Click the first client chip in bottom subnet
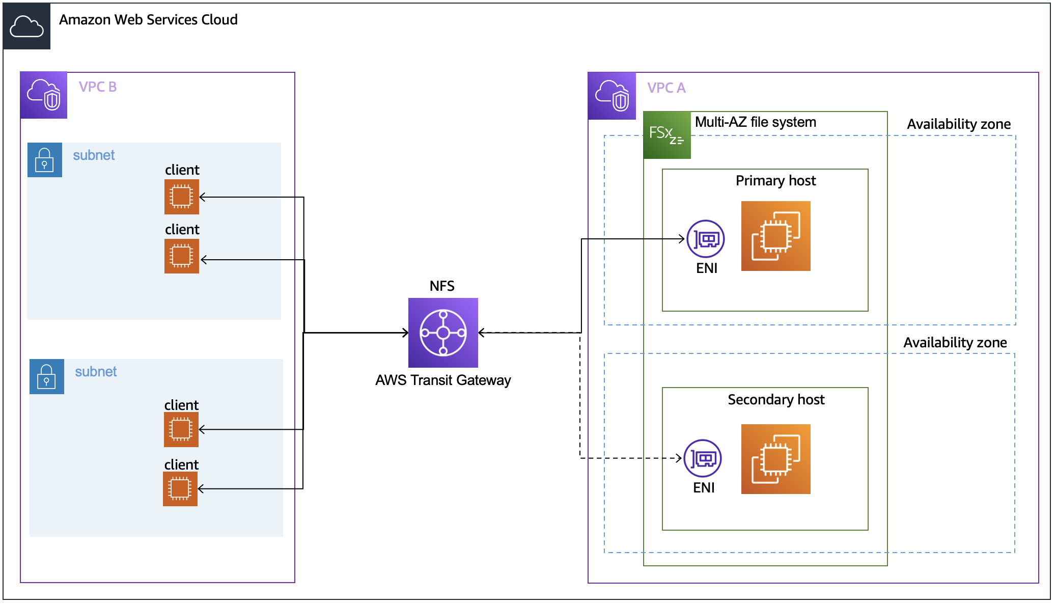 (x=180, y=429)
